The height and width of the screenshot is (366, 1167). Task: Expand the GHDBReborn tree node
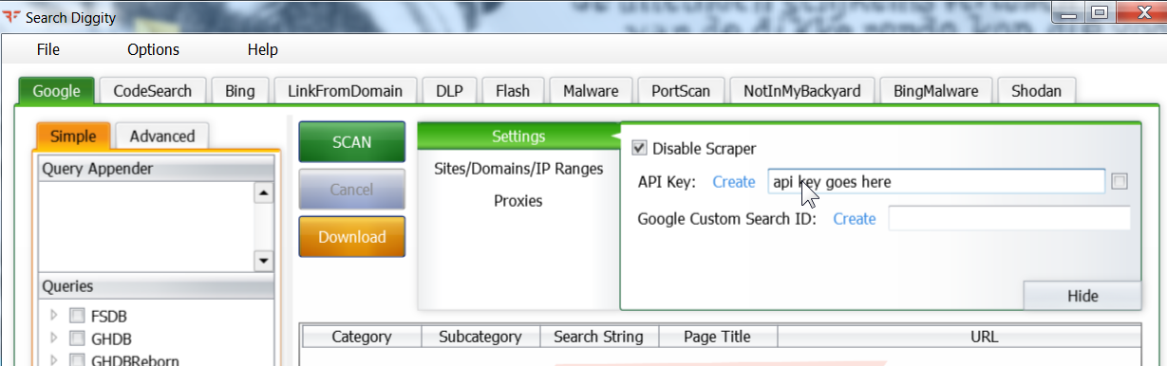tap(54, 359)
